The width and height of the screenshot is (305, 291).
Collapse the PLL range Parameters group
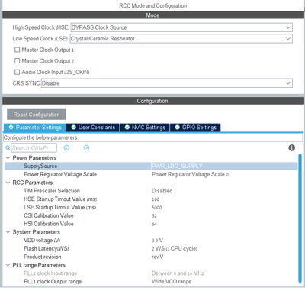pos(8,265)
